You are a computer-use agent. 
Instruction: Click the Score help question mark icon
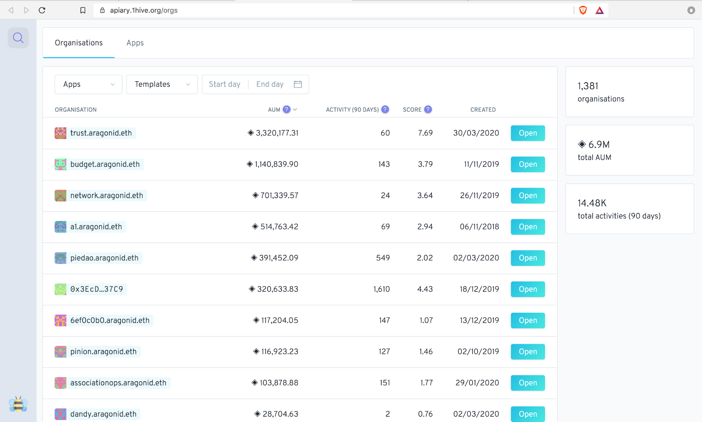point(428,109)
